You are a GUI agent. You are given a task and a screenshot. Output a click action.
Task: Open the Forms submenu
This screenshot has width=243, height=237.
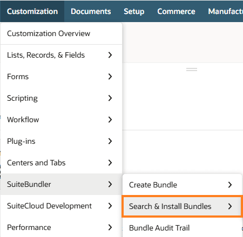[x=61, y=76]
